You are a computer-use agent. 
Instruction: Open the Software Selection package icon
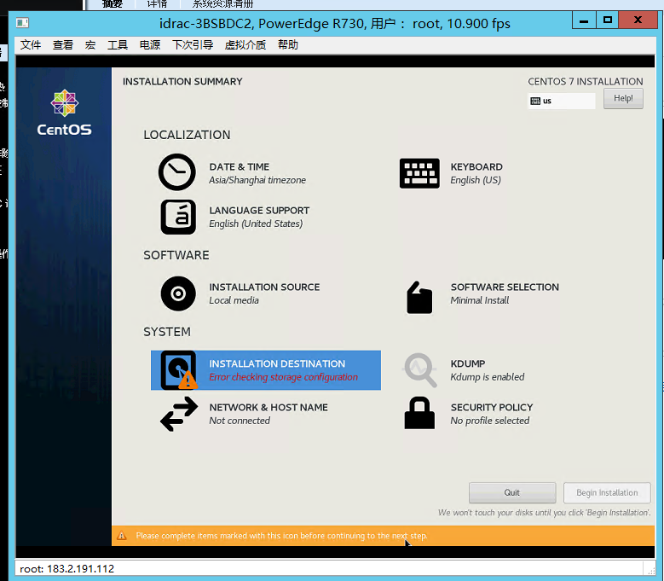(419, 298)
